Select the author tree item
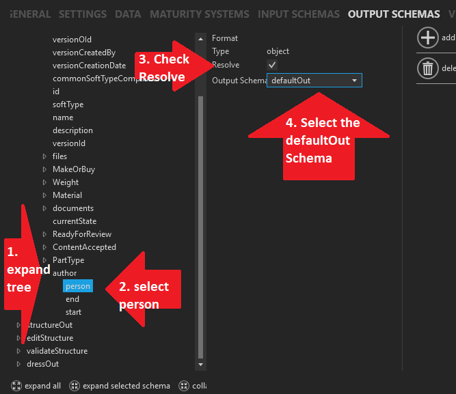 64,273
